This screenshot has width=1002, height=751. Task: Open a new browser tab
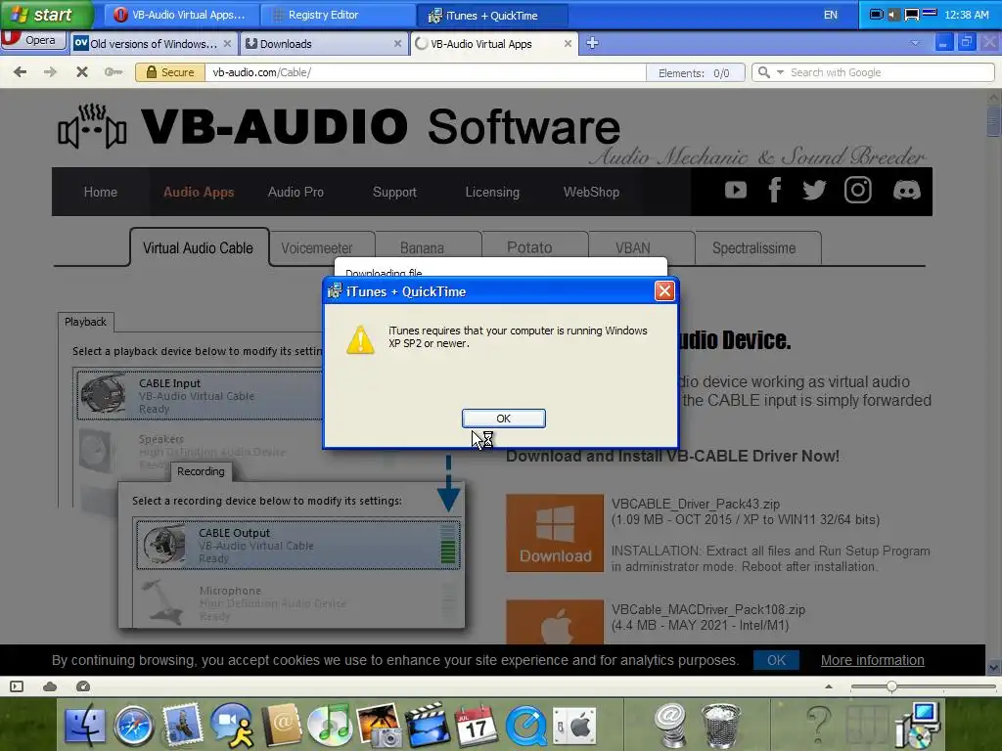pyautogui.click(x=592, y=43)
